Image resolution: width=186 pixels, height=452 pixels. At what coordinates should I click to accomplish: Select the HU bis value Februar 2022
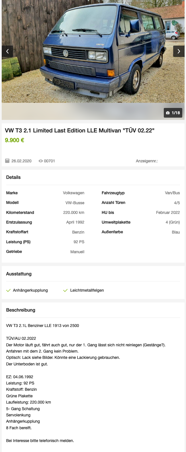point(168,212)
